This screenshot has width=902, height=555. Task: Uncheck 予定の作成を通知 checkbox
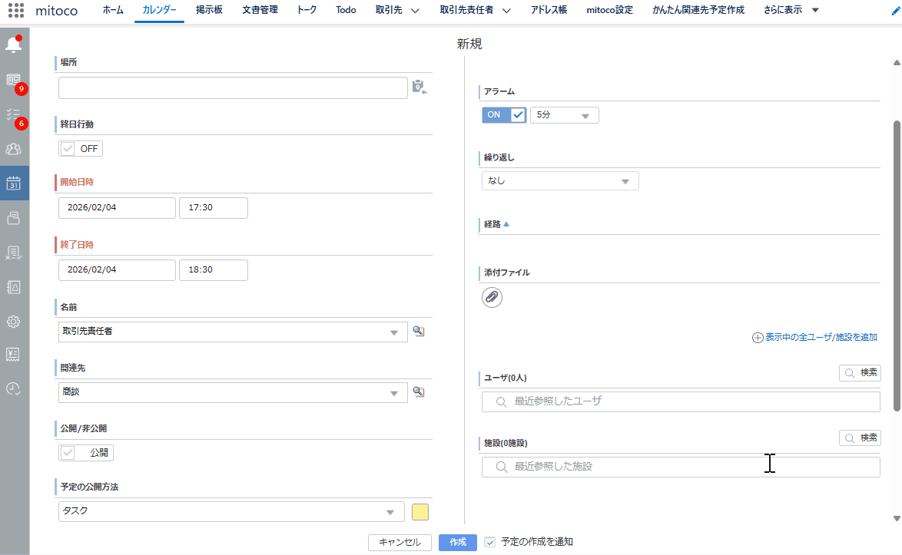[x=490, y=542]
